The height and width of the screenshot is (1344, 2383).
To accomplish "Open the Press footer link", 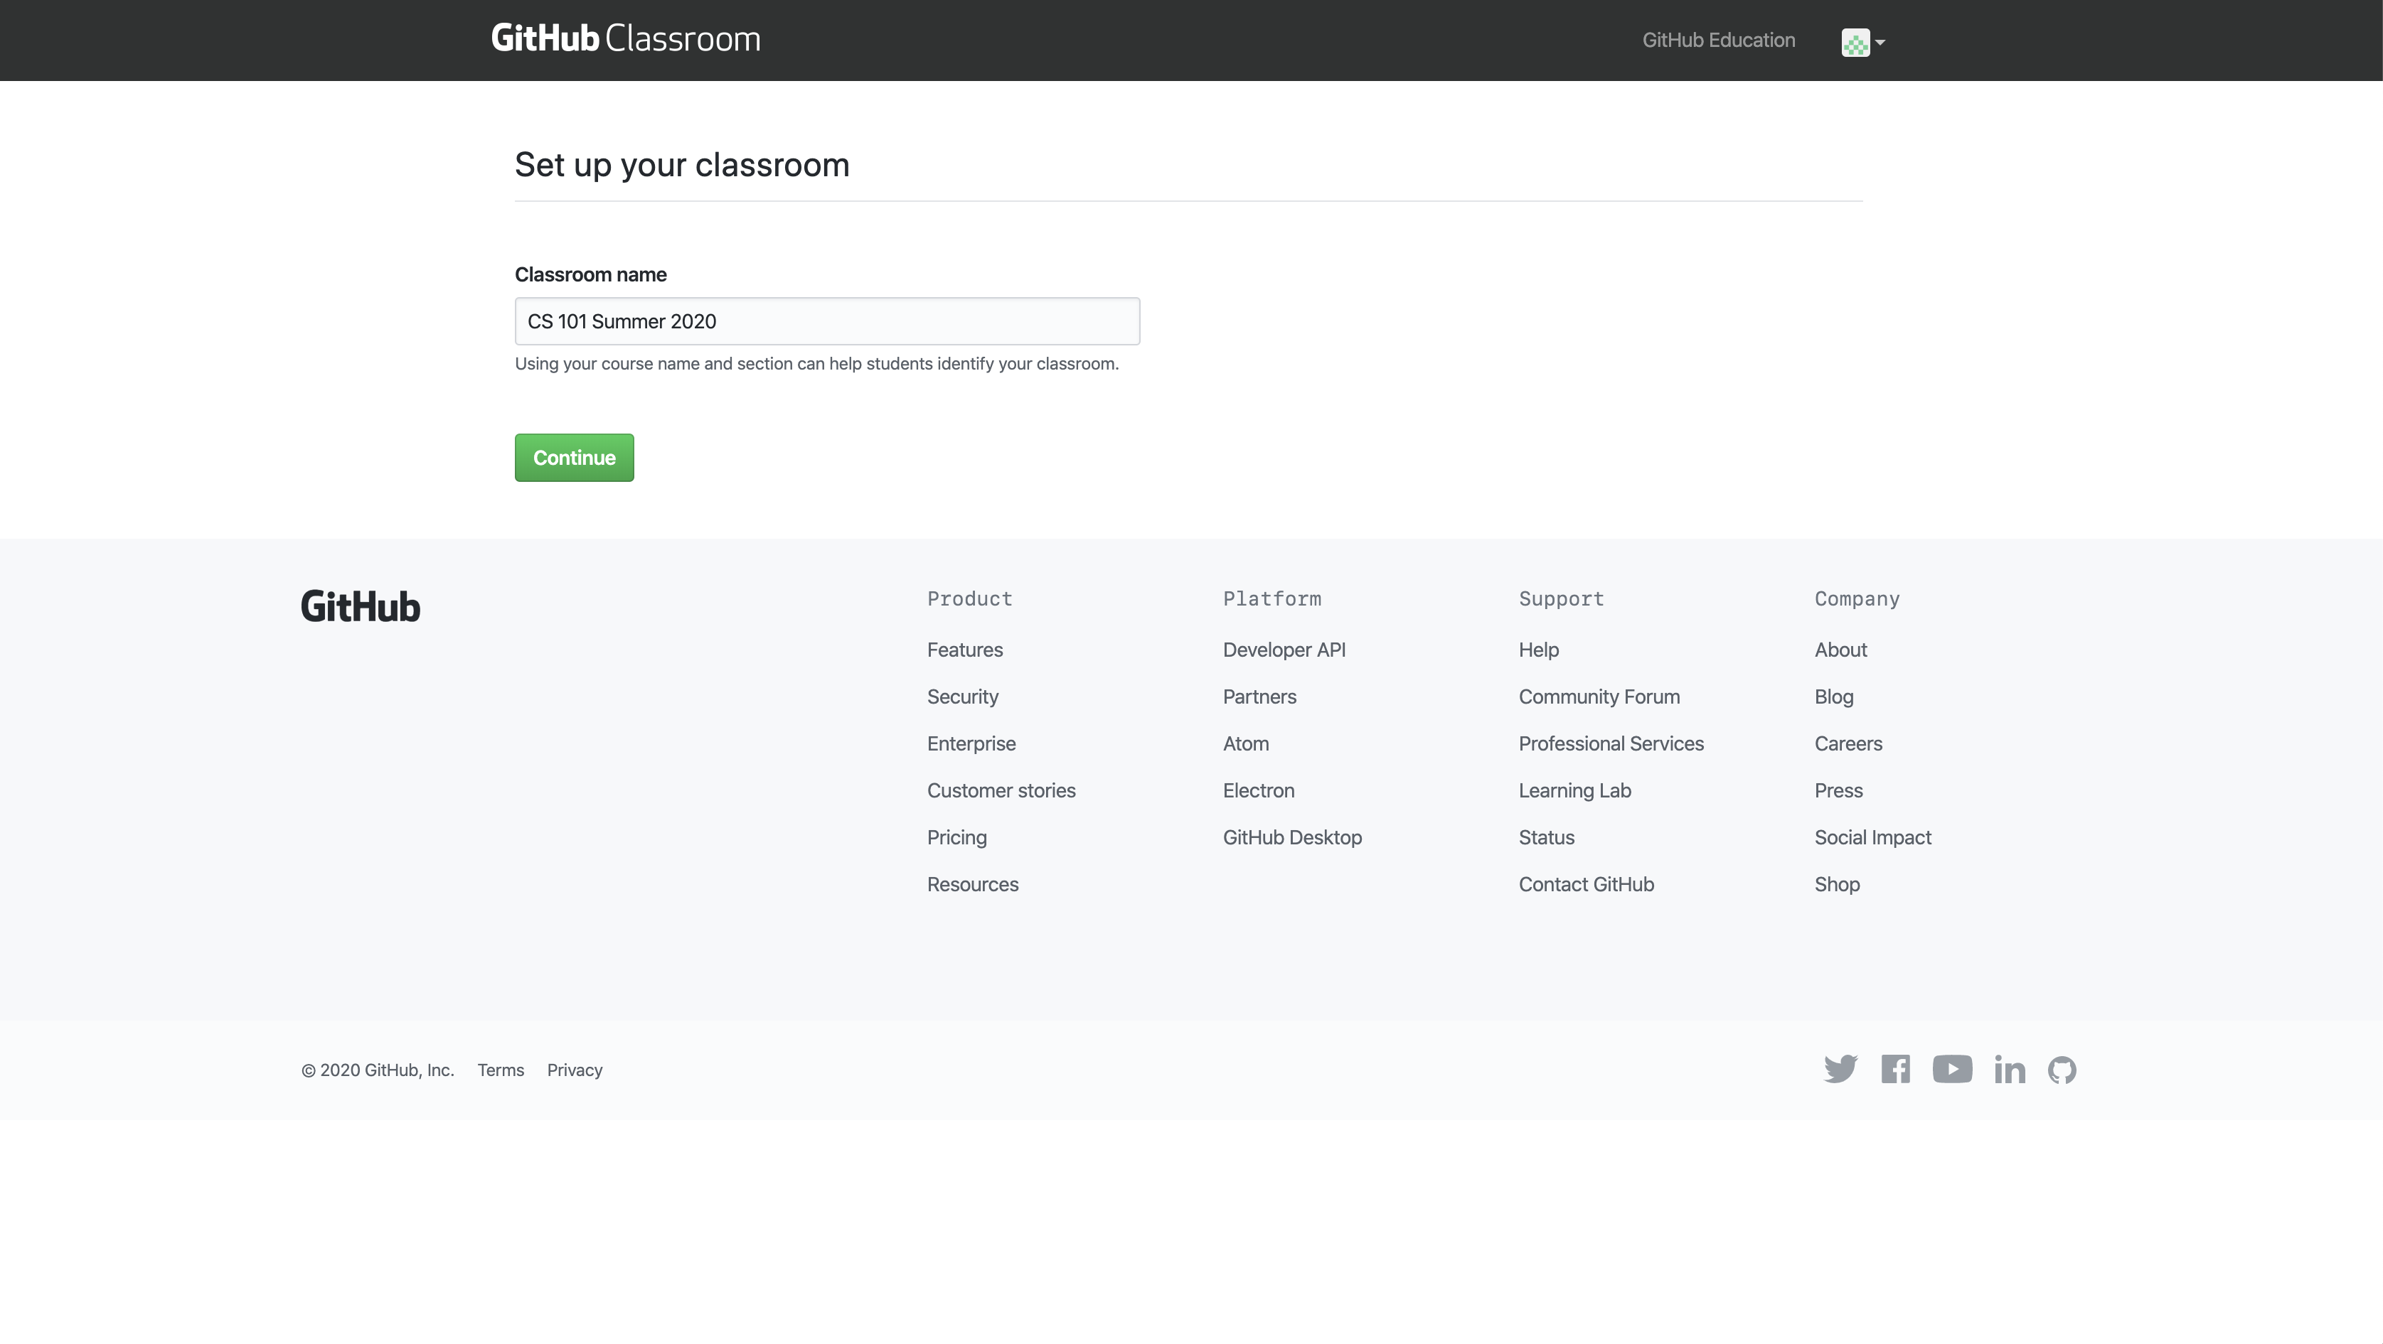I will tap(1838, 790).
